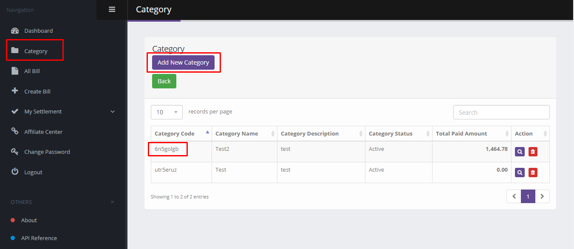Screen dimensions: 574x249
Task: Click the key icon beside Change Password
Action: pos(15,152)
